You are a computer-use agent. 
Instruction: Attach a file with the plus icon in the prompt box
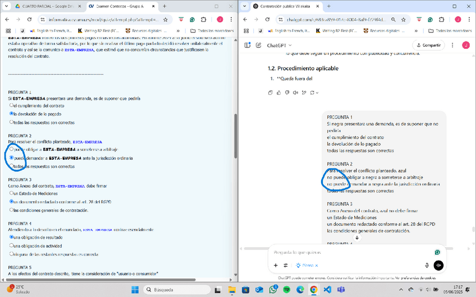tap(276, 266)
